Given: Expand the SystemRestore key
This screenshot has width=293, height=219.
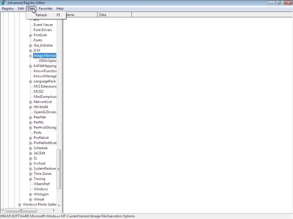Looking at the screenshot, I should tap(30, 169).
